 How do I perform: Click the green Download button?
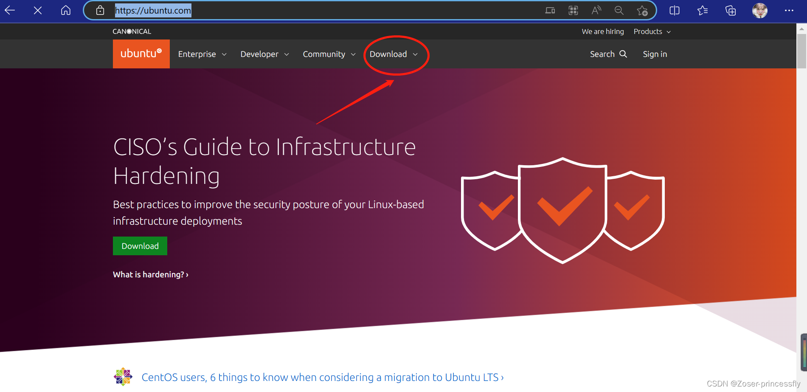pos(140,246)
